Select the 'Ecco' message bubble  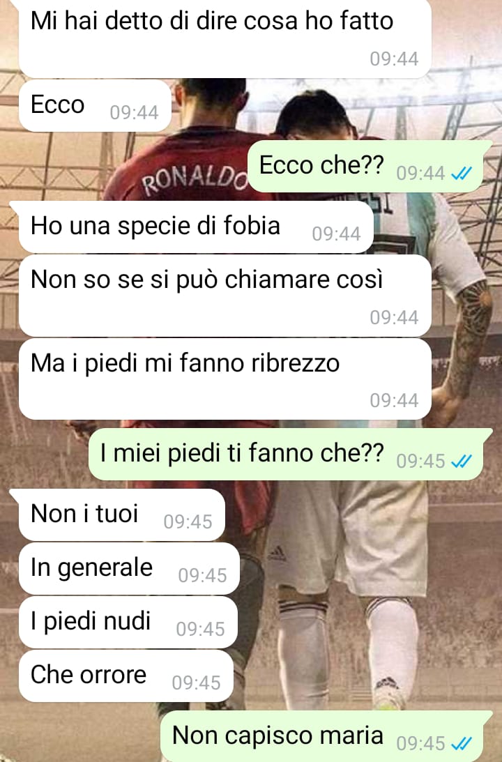(96, 105)
